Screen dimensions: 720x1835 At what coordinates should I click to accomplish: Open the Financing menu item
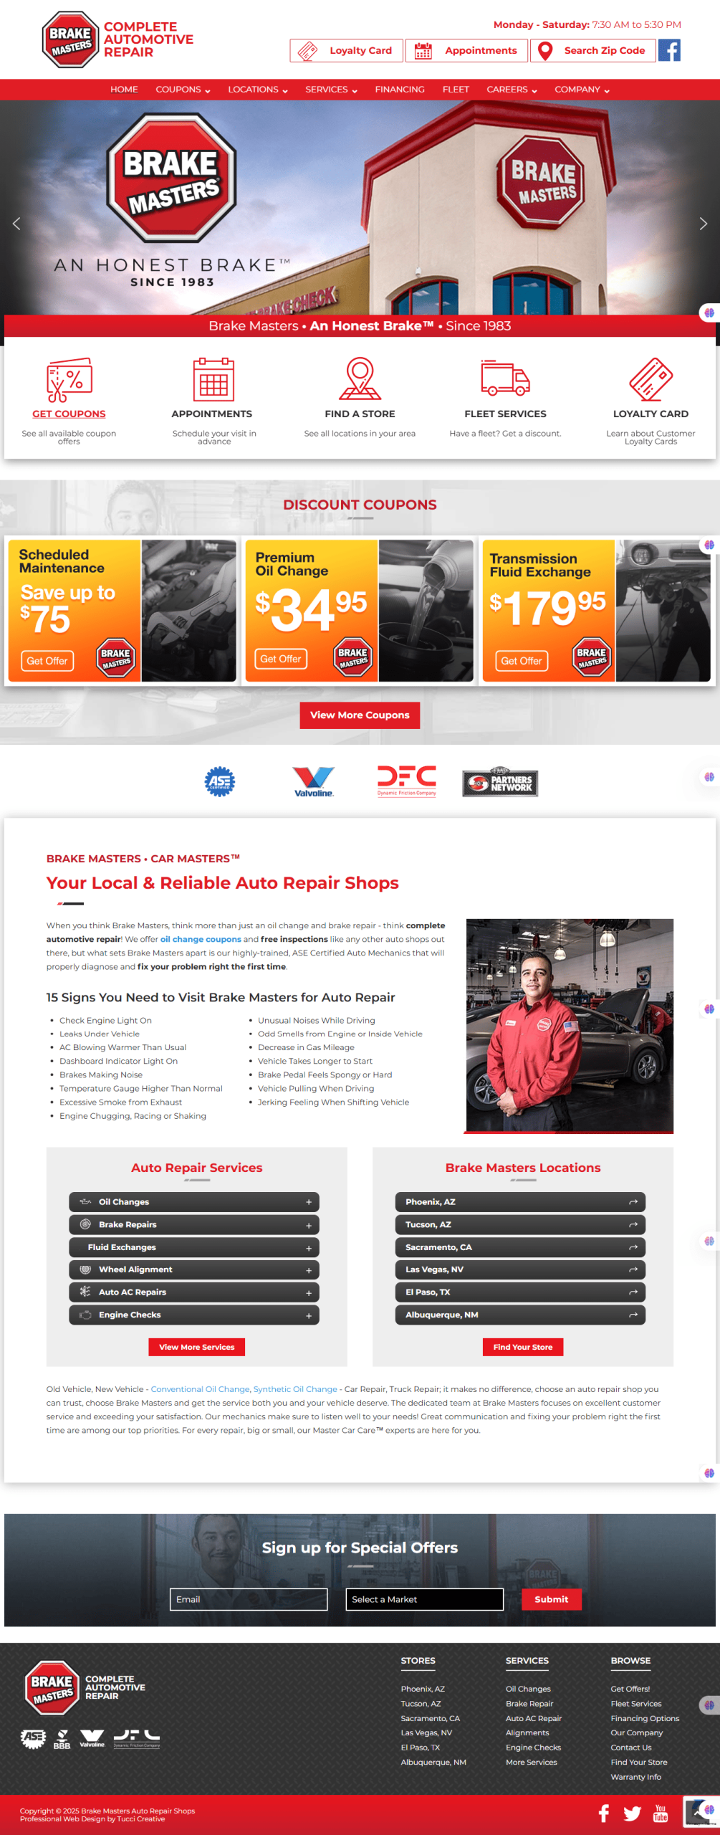(400, 90)
